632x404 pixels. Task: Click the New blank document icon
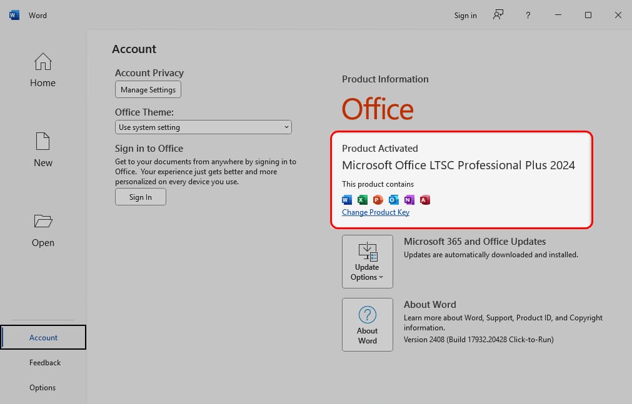(43, 141)
